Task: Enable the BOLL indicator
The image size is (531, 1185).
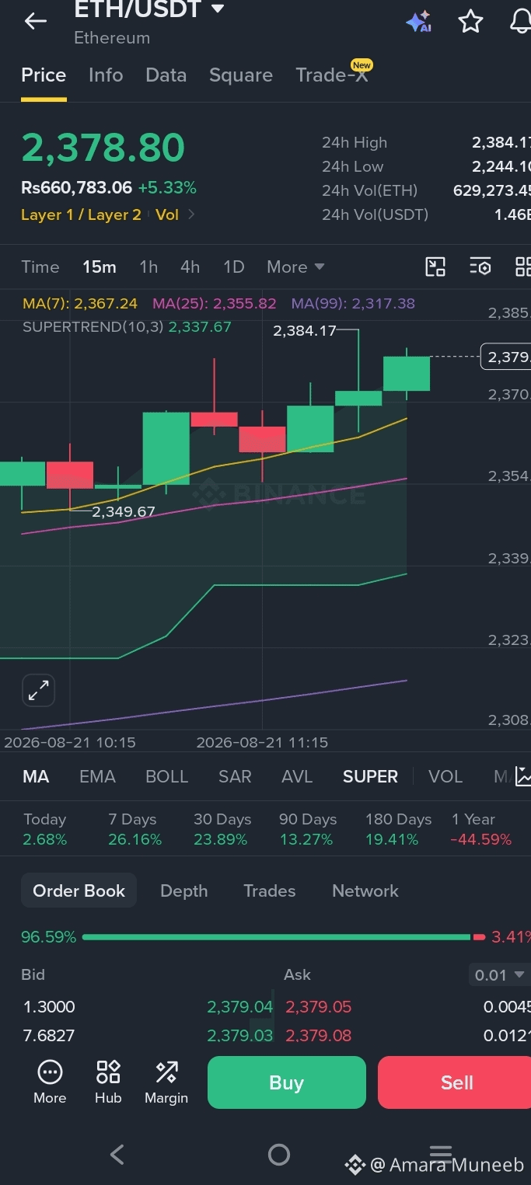Action: (x=167, y=776)
